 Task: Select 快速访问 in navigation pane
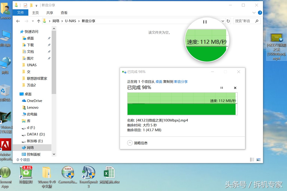(x=29, y=31)
